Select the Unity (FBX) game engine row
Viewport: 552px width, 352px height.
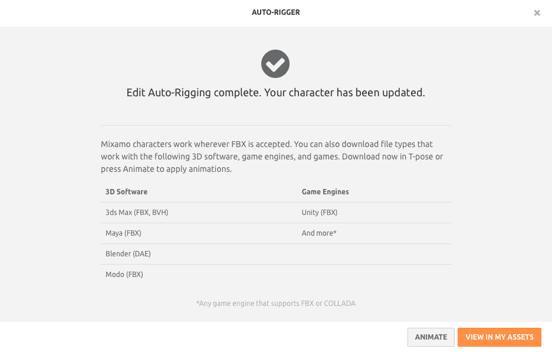pyautogui.click(x=320, y=213)
